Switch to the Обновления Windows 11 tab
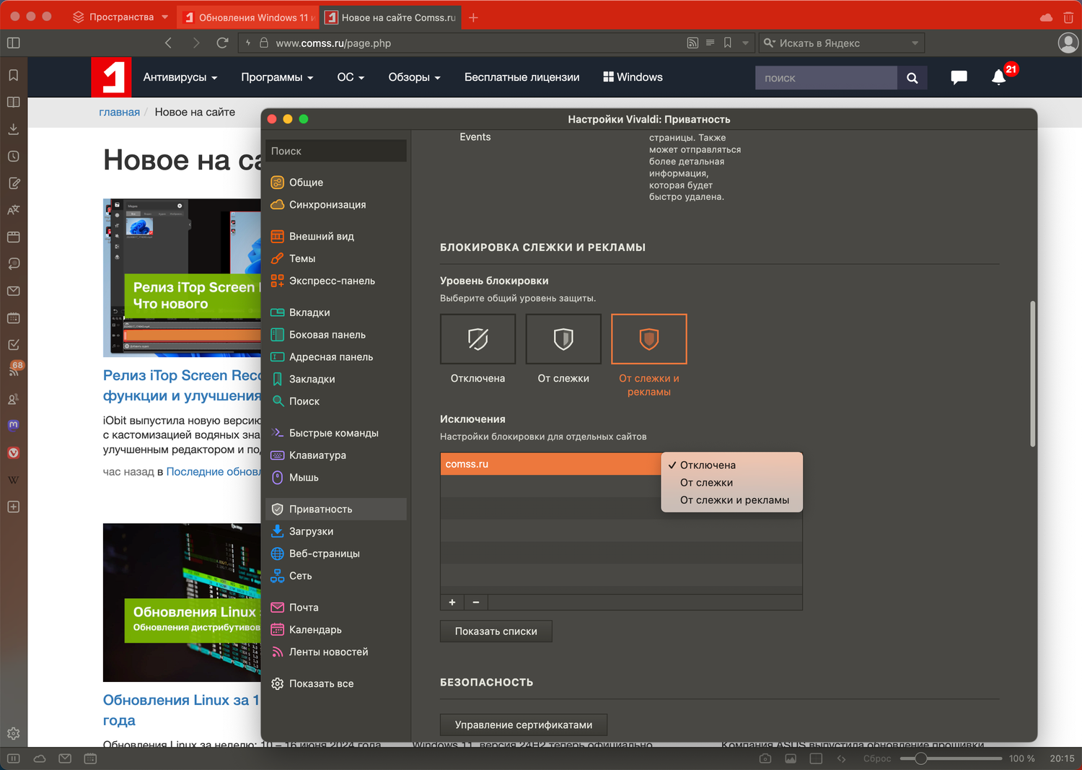The height and width of the screenshot is (770, 1082). click(x=247, y=17)
